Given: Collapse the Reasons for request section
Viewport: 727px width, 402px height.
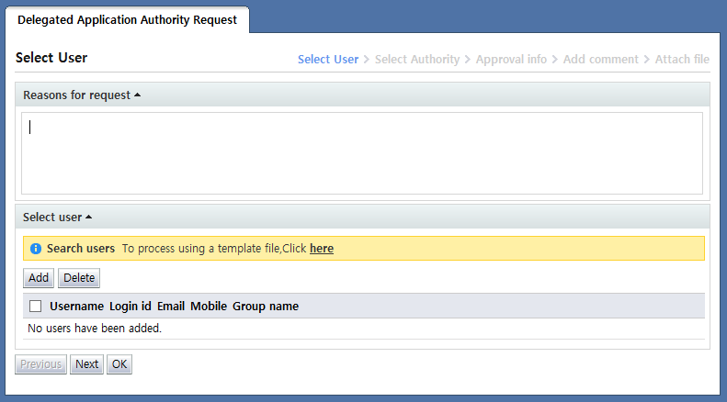Looking at the screenshot, I should point(82,95).
